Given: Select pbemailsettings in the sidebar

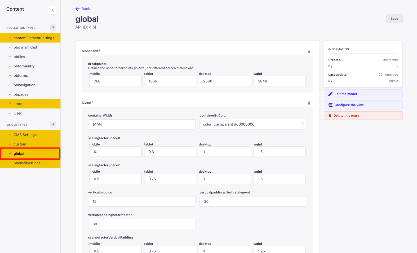Looking at the screenshot, I should (27, 163).
